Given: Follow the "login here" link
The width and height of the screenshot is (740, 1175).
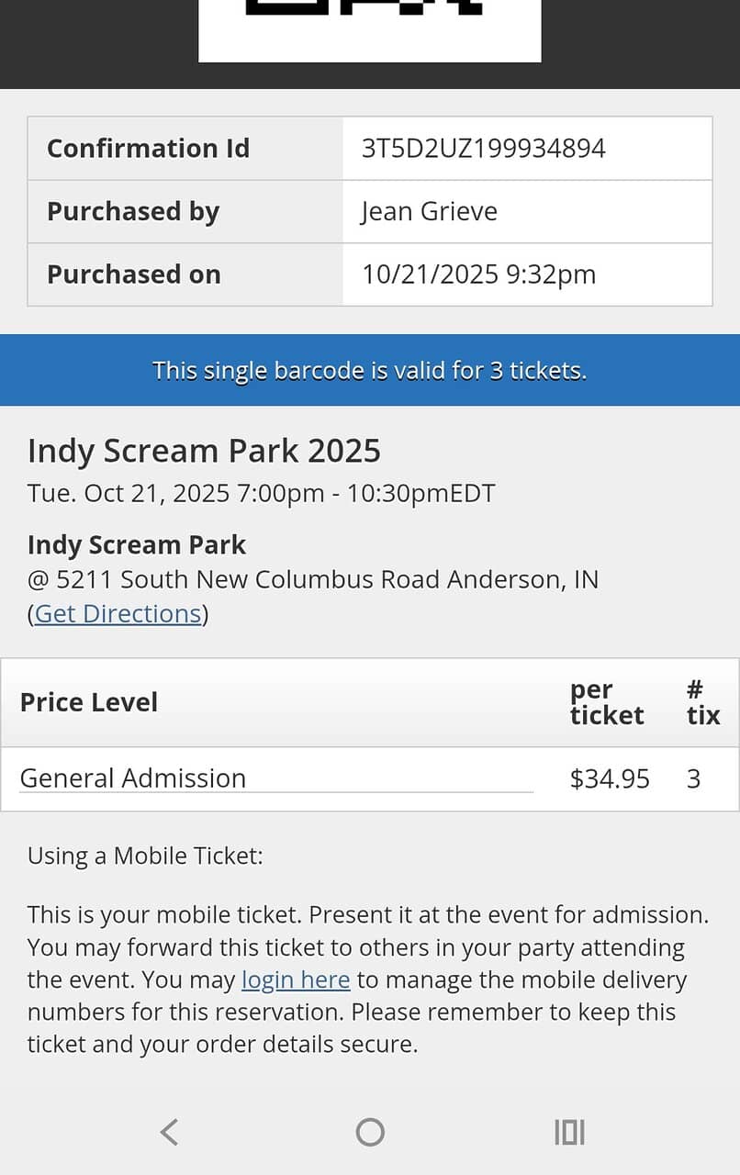Looking at the screenshot, I should point(296,979).
